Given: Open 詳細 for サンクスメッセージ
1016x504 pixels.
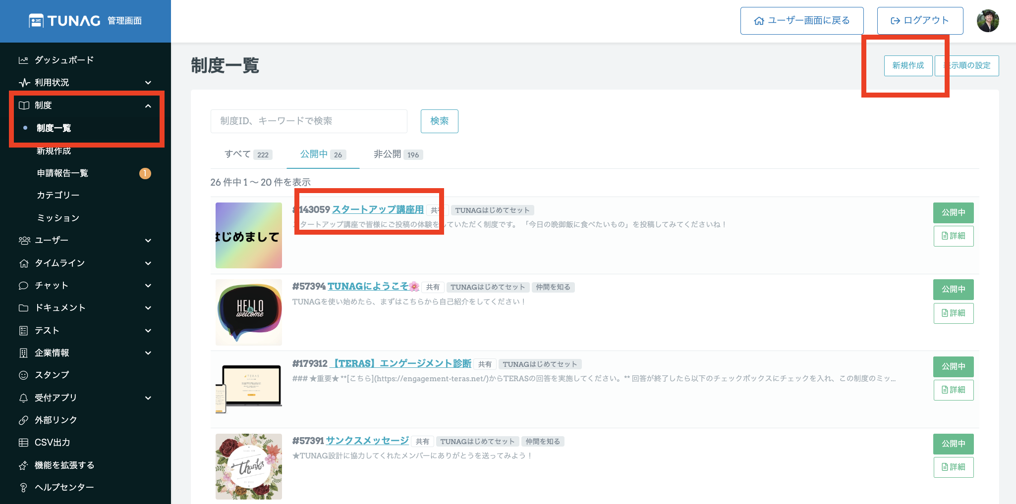Looking at the screenshot, I should (954, 467).
